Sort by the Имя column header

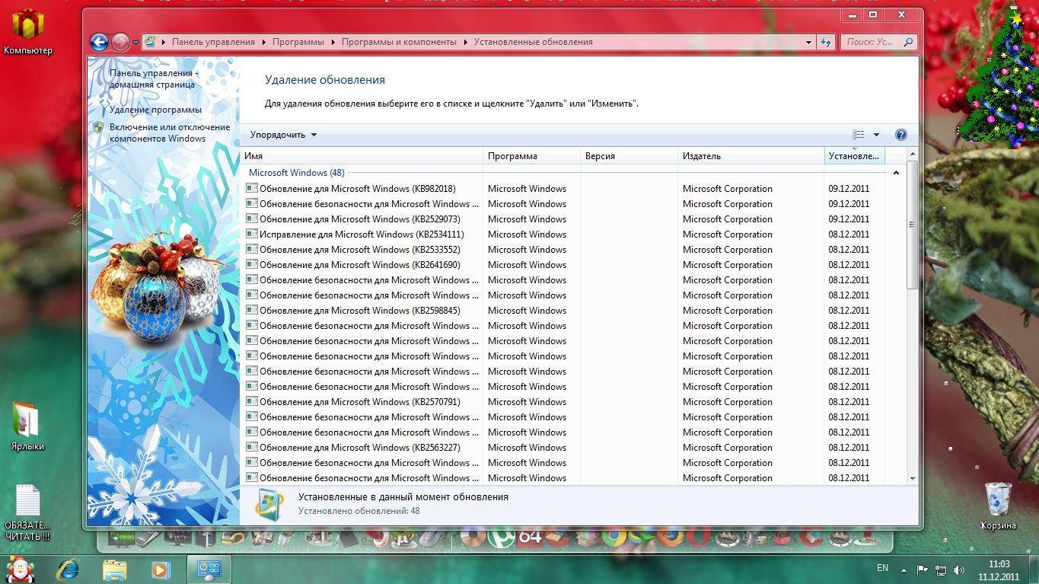[x=362, y=156]
